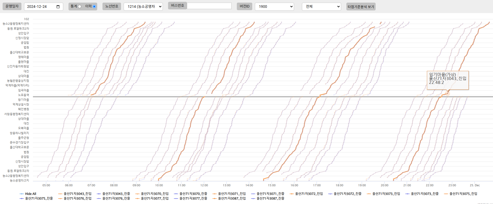The image size is (493, 204).
Task: Toggle legend series 울산71자3043_진출
Action: 116,194
